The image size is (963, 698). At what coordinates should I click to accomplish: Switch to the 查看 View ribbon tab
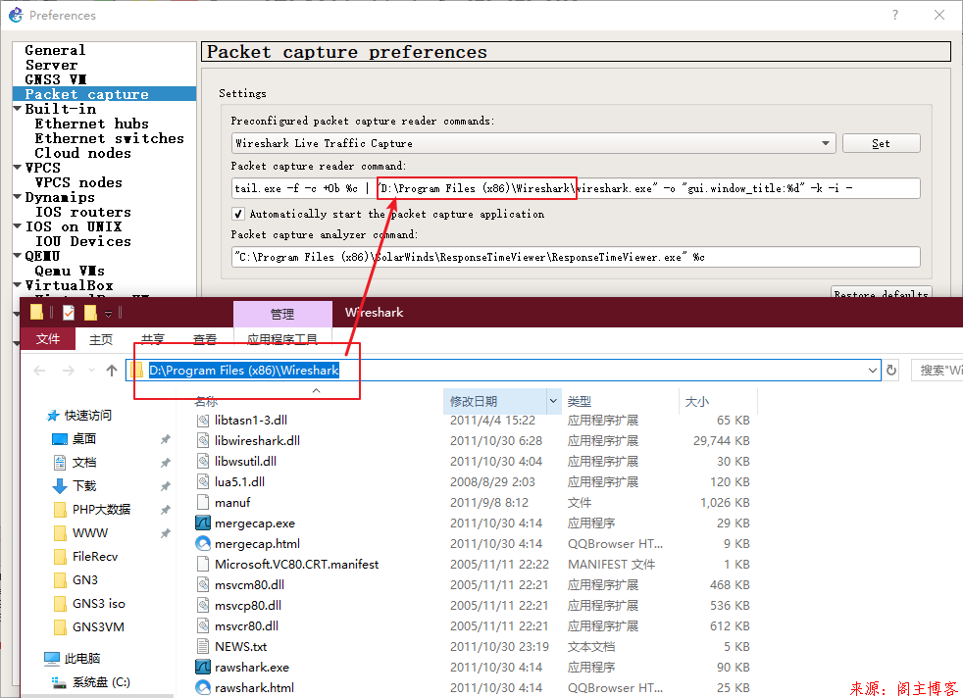[205, 339]
